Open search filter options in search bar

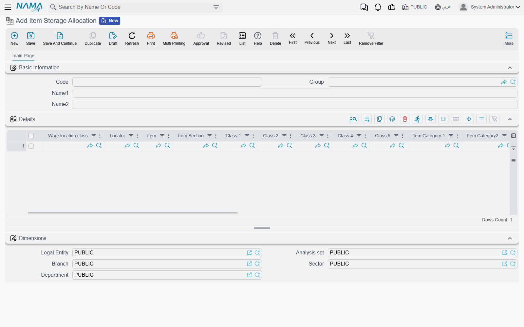pos(216,7)
